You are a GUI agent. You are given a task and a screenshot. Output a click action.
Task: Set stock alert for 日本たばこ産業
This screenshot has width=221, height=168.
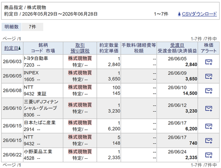point(209,126)
